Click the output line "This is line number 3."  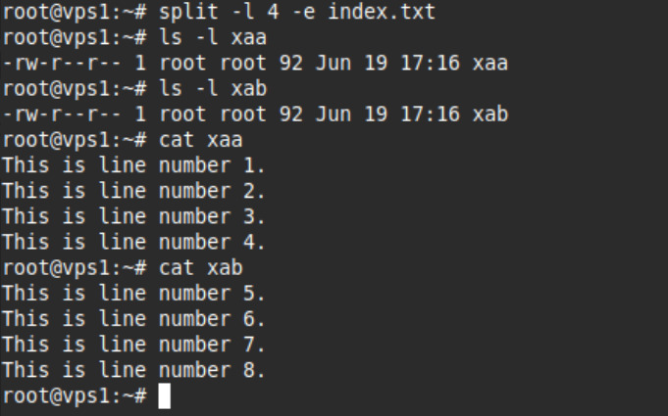[x=133, y=217]
